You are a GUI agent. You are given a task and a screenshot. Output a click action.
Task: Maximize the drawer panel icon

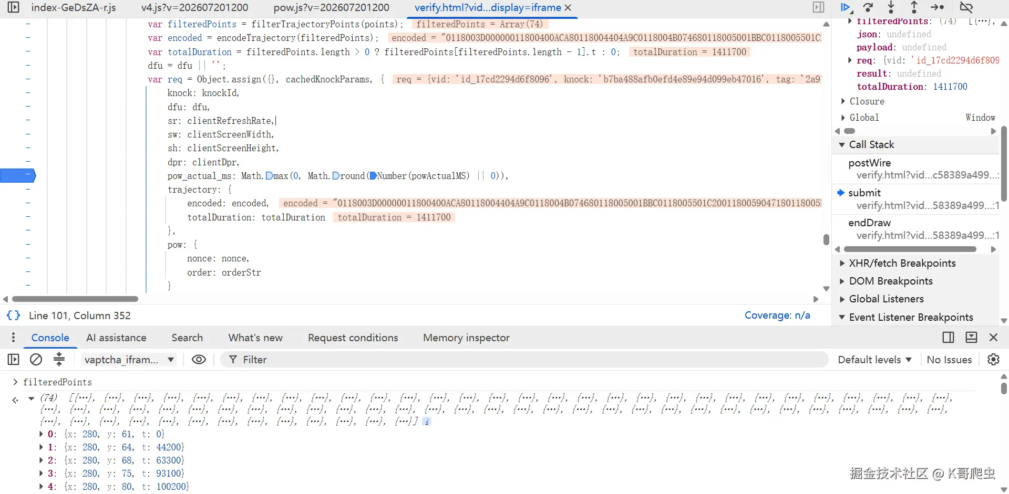[x=971, y=338]
